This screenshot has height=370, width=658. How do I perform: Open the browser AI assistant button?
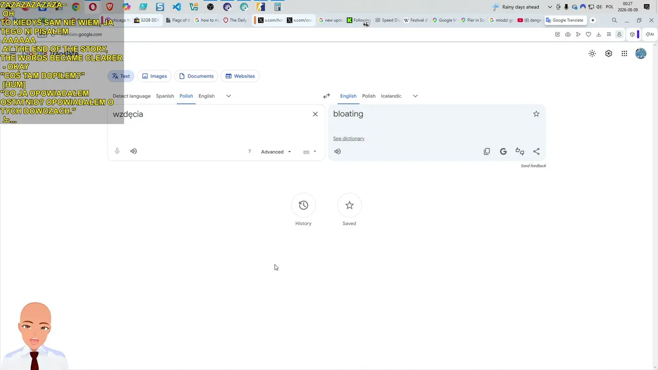pyautogui.click(x=650, y=34)
